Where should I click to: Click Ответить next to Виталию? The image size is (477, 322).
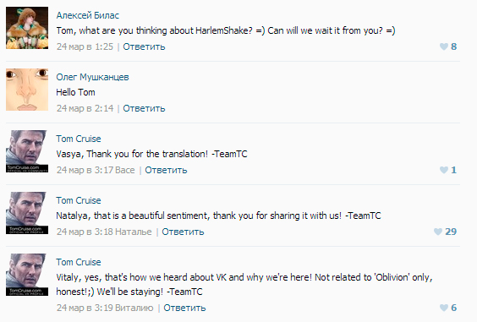tap(184, 308)
